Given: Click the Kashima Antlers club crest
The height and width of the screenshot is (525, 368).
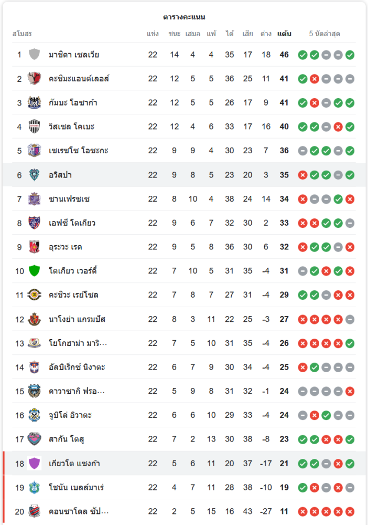Looking at the screenshot, I should [35, 79].
